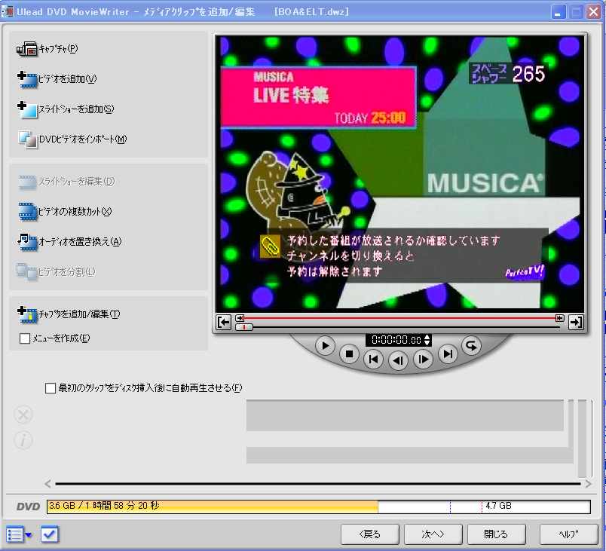Proceed with the 次へ> button
The height and width of the screenshot is (551, 606).
[x=433, y=534]
